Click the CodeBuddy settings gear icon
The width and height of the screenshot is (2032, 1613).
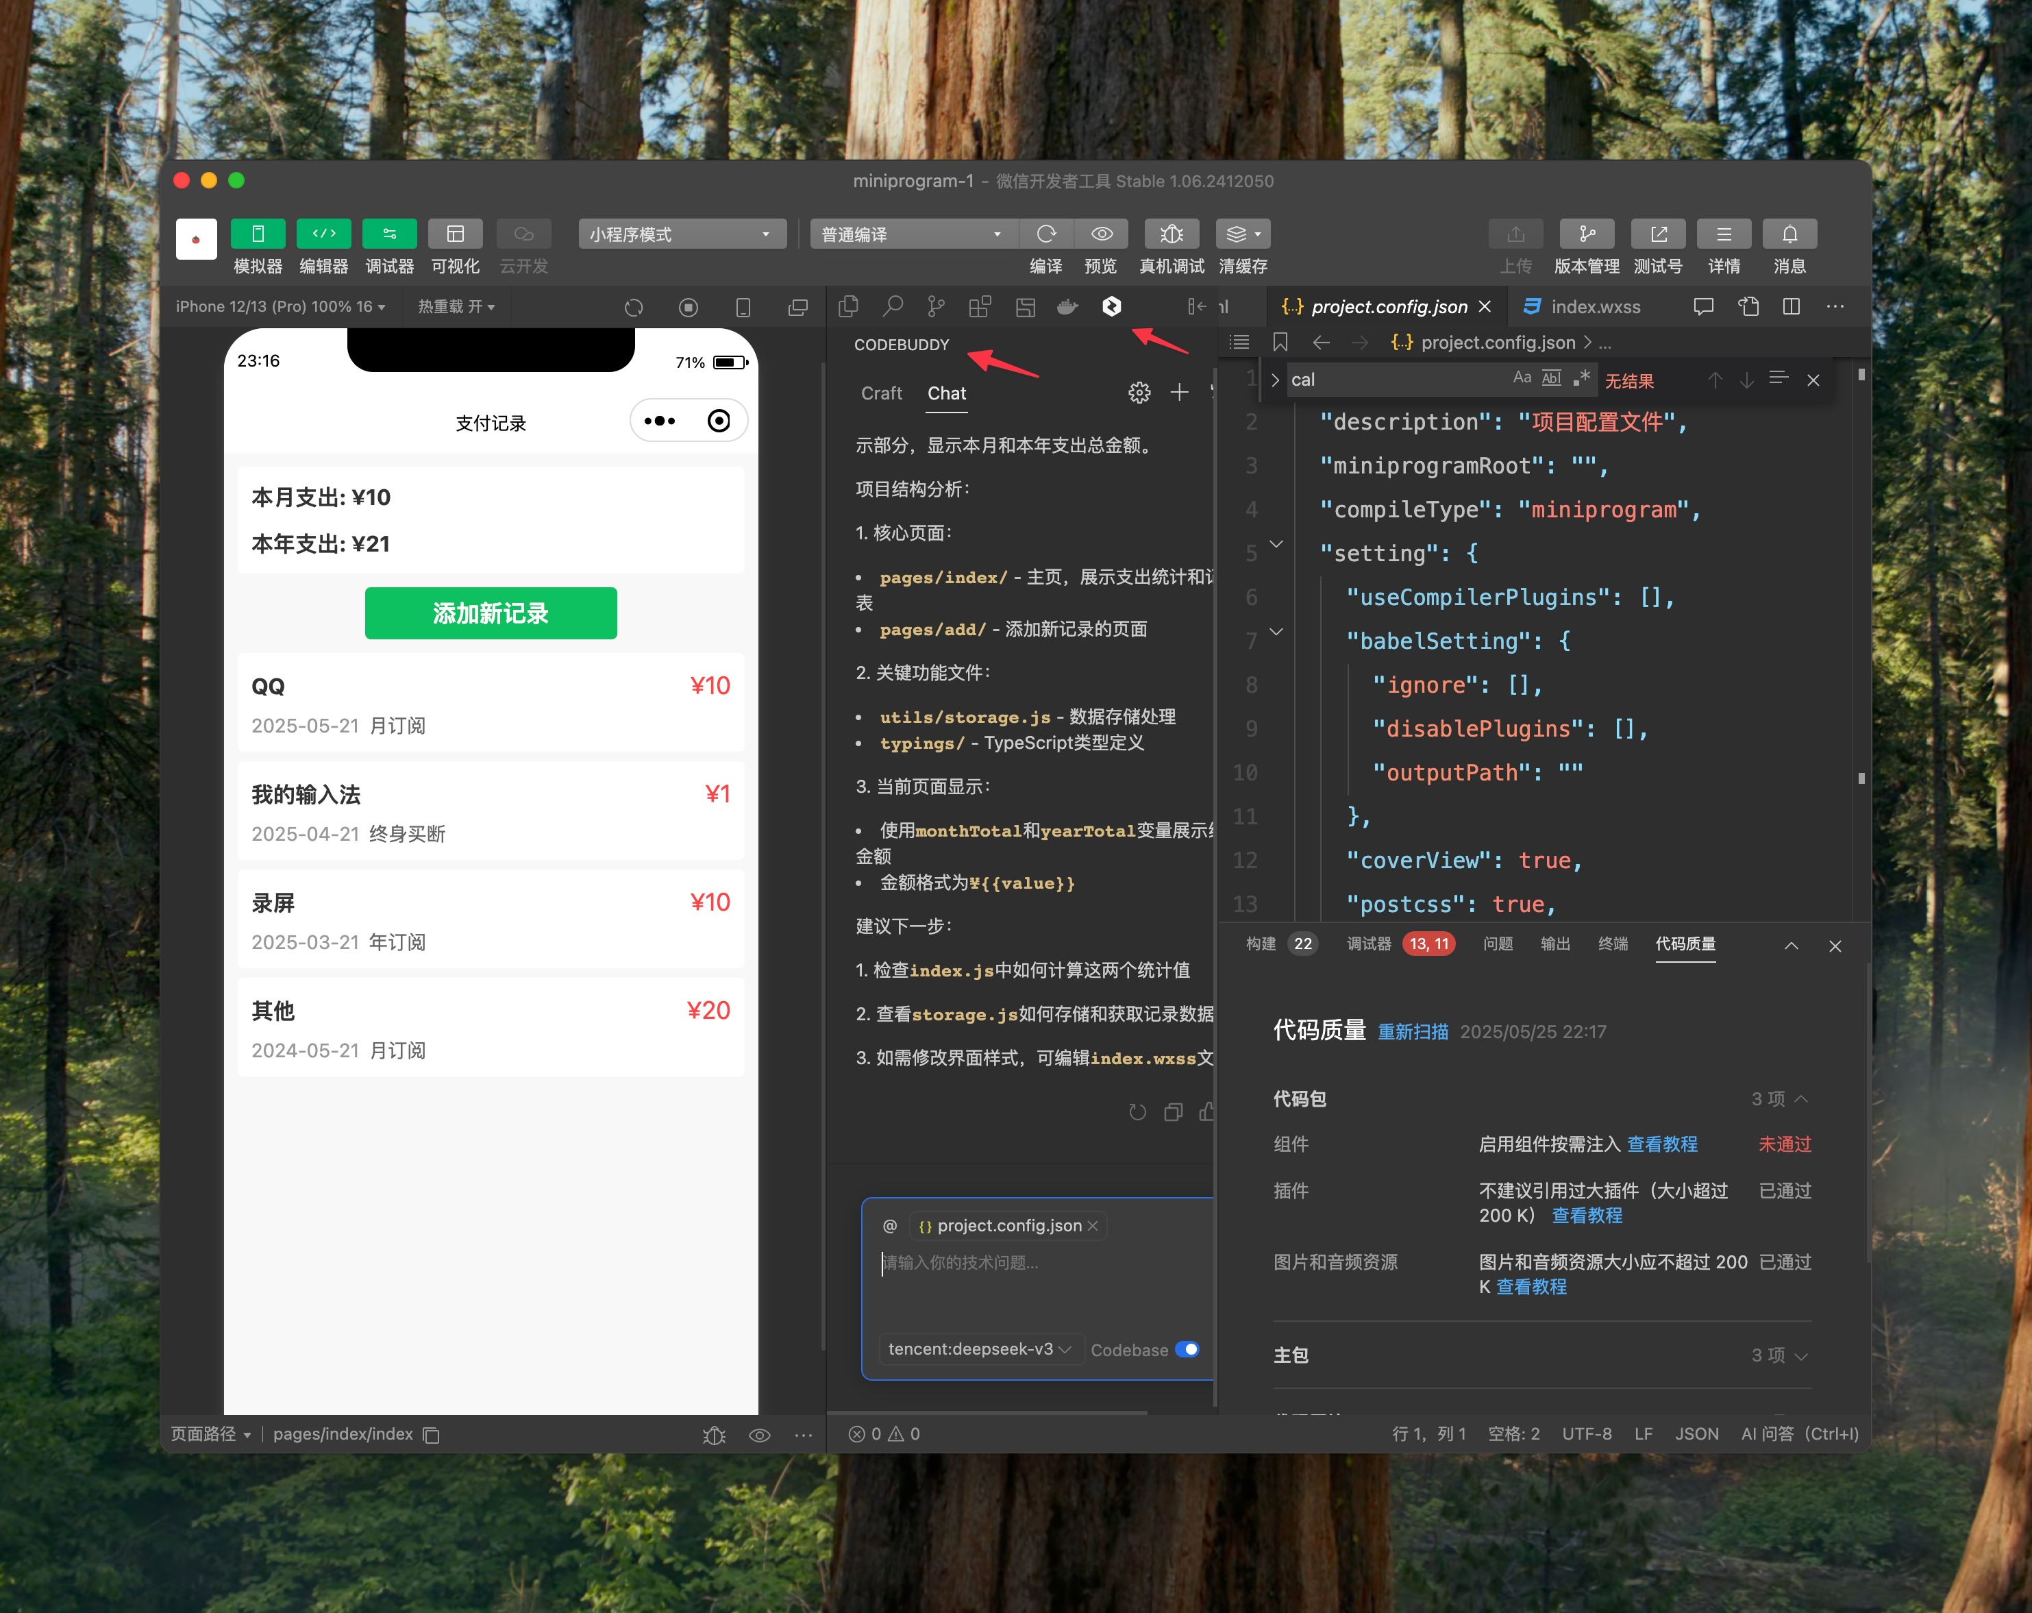click(1139, 393)
